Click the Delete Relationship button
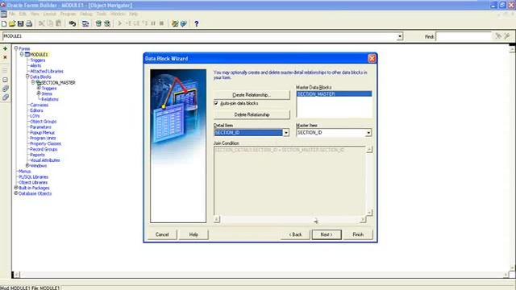 (x=252, y=114)
